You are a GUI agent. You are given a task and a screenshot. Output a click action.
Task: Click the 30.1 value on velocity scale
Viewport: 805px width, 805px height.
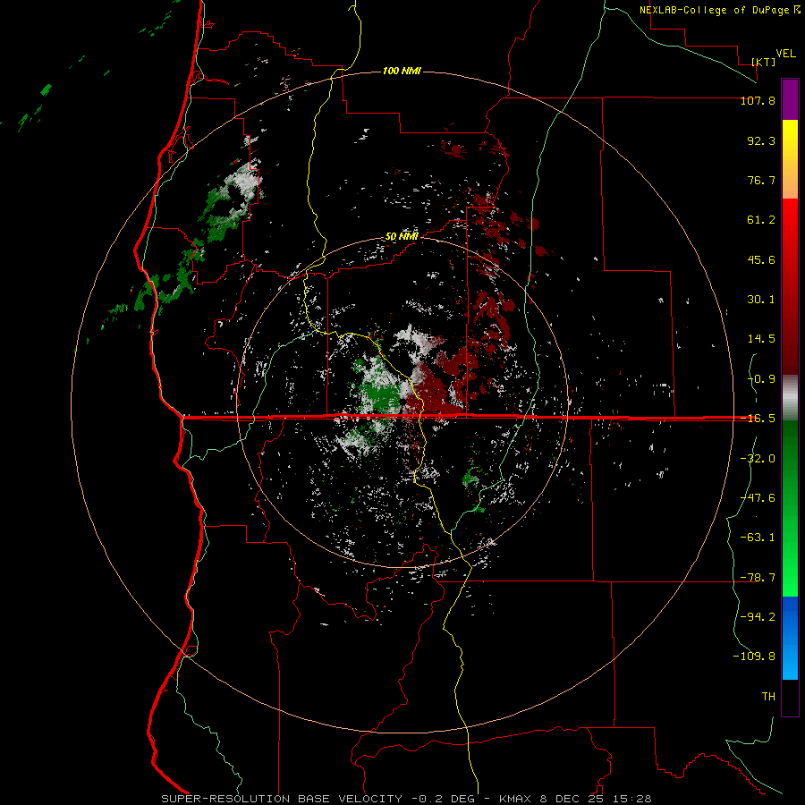761,300
